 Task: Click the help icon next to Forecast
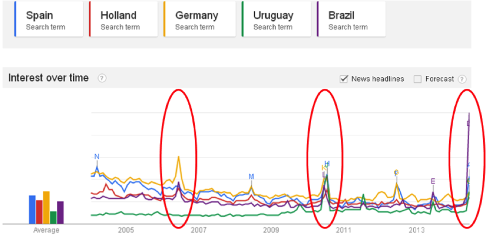tap(462, 79)
